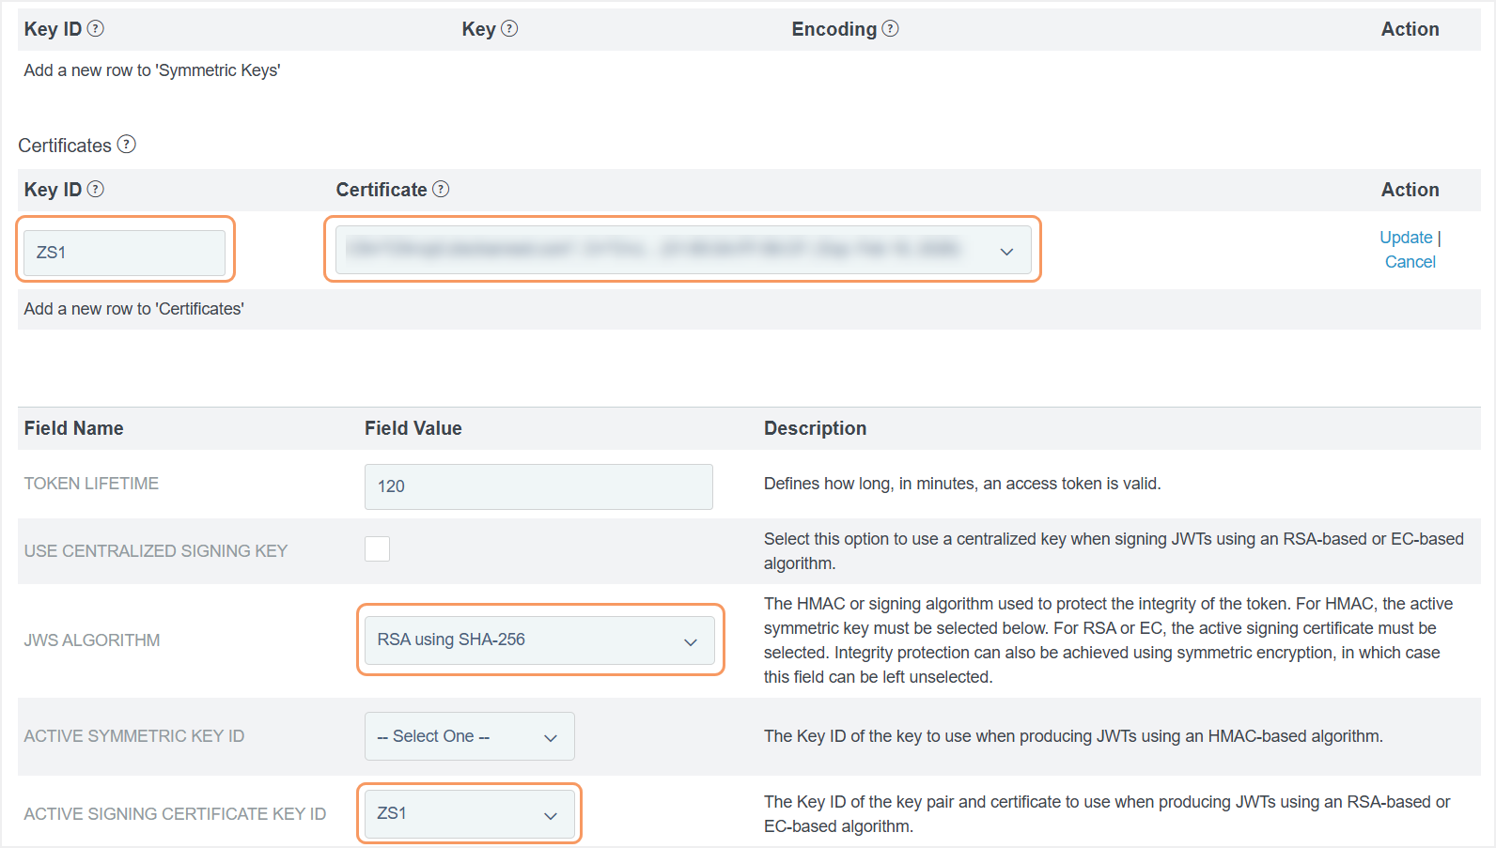Expand the JWS Algorithm dropdown
1496x848 pixels.
(539, 640)
